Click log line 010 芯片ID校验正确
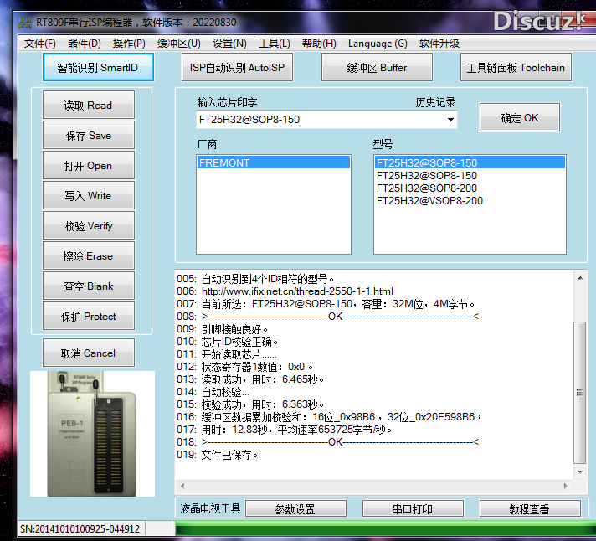 coord(228,342)
